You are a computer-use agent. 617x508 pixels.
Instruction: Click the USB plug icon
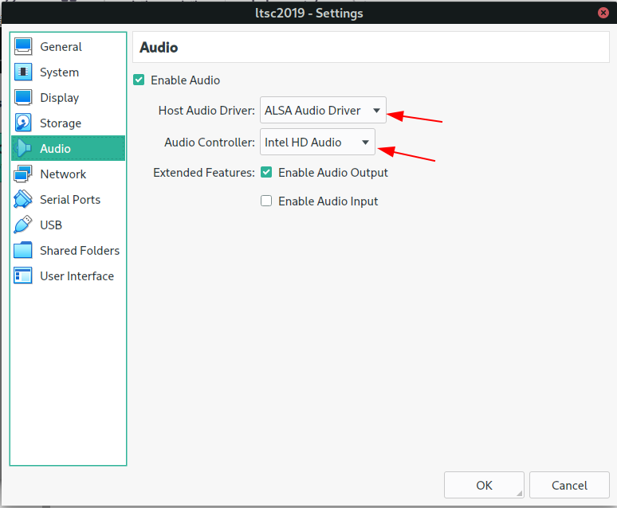tap(23, 225)
